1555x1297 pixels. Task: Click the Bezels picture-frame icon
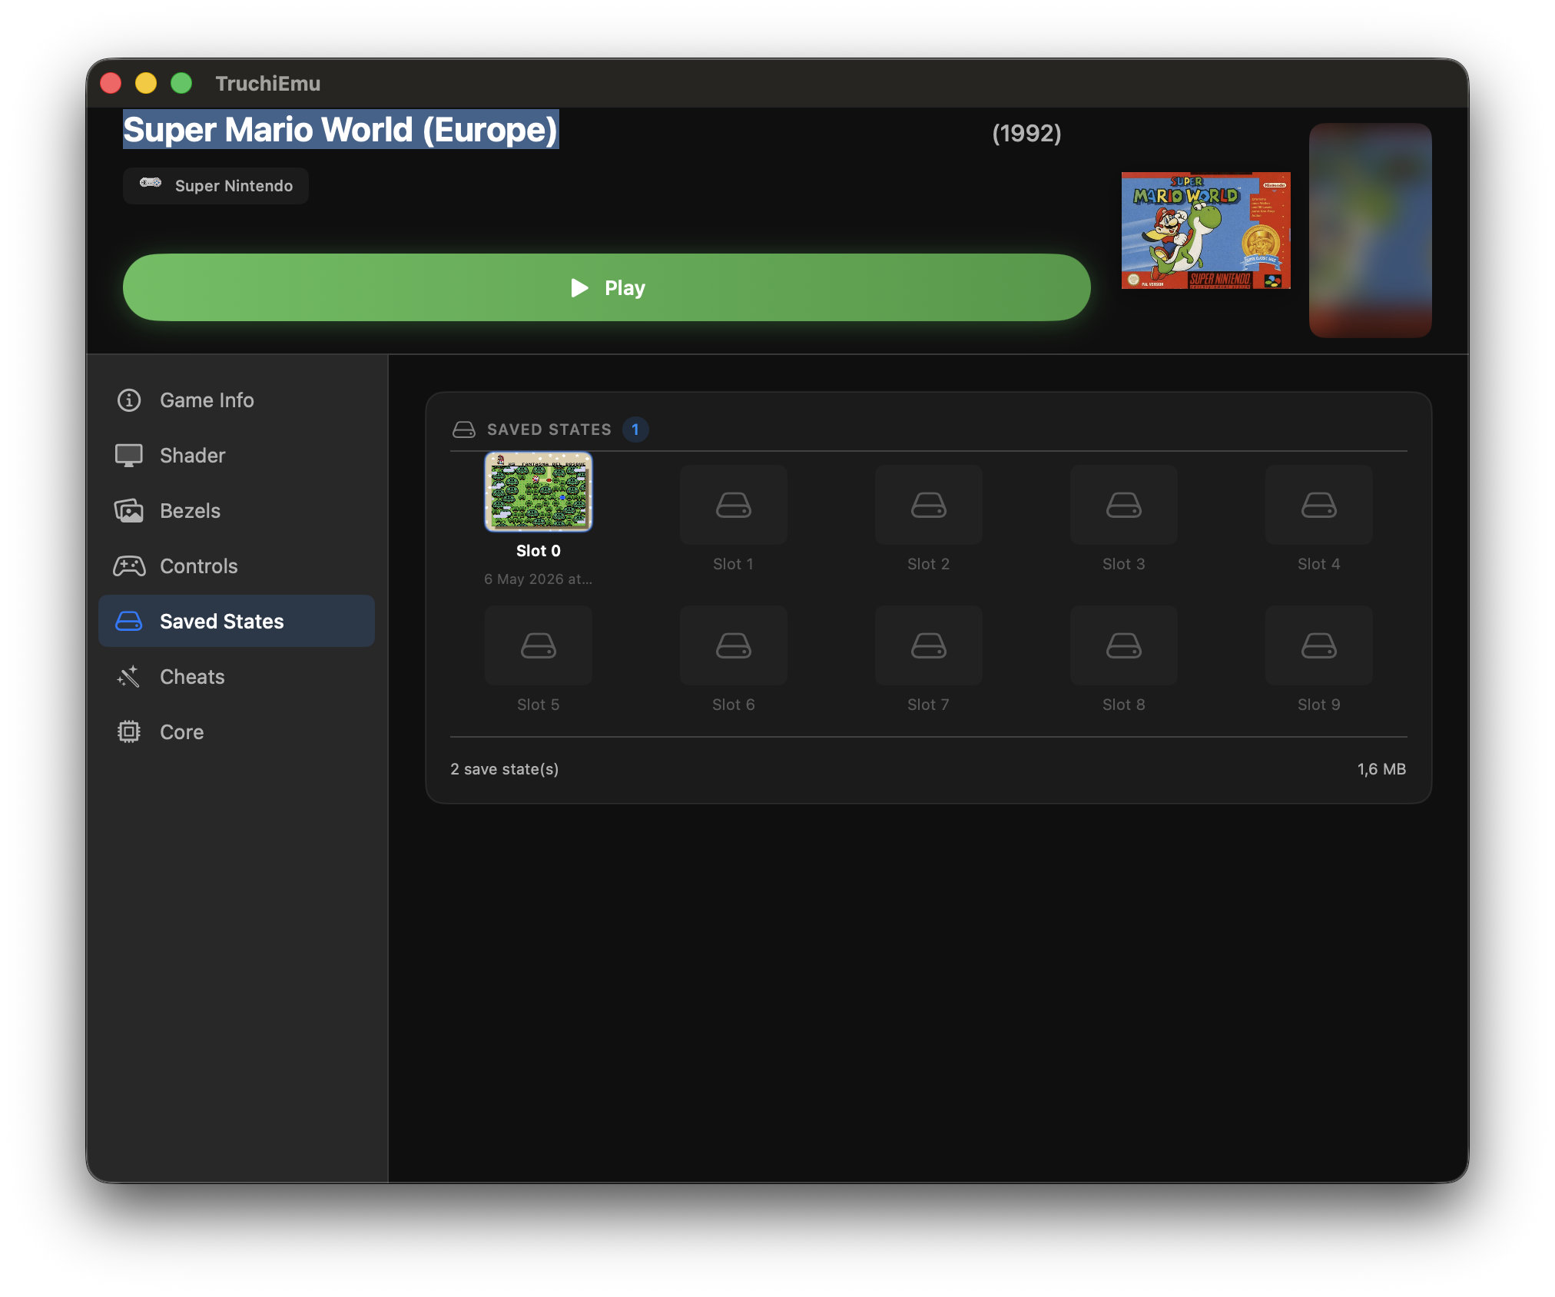129,511
